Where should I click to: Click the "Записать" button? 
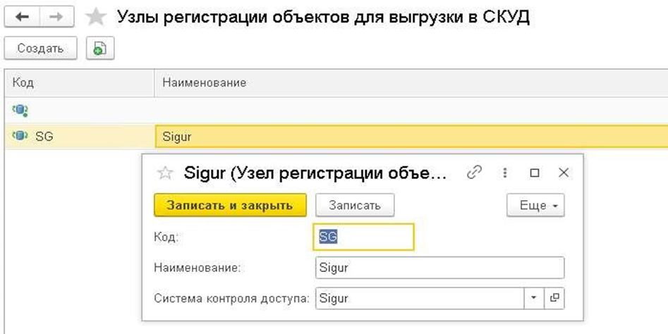pyautogui.click(x=354, y=206)
